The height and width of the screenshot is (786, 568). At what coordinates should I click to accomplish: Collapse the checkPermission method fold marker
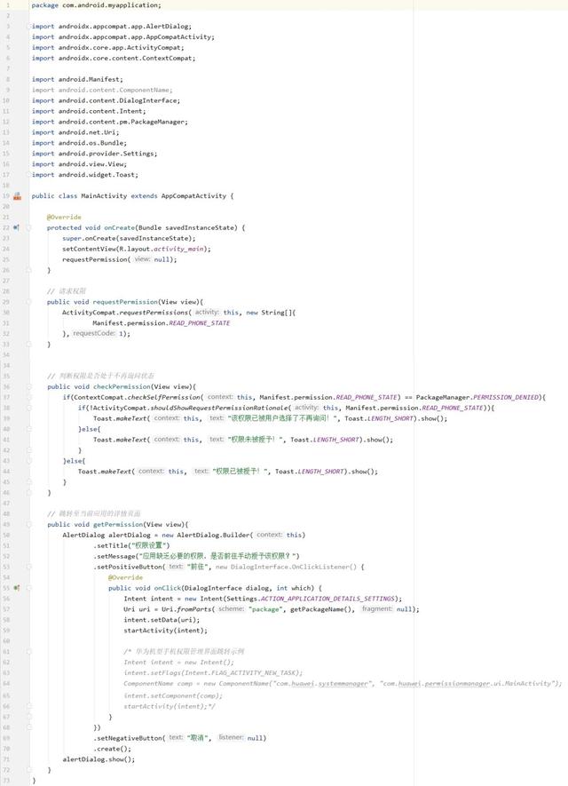click(x=28, y=386)
